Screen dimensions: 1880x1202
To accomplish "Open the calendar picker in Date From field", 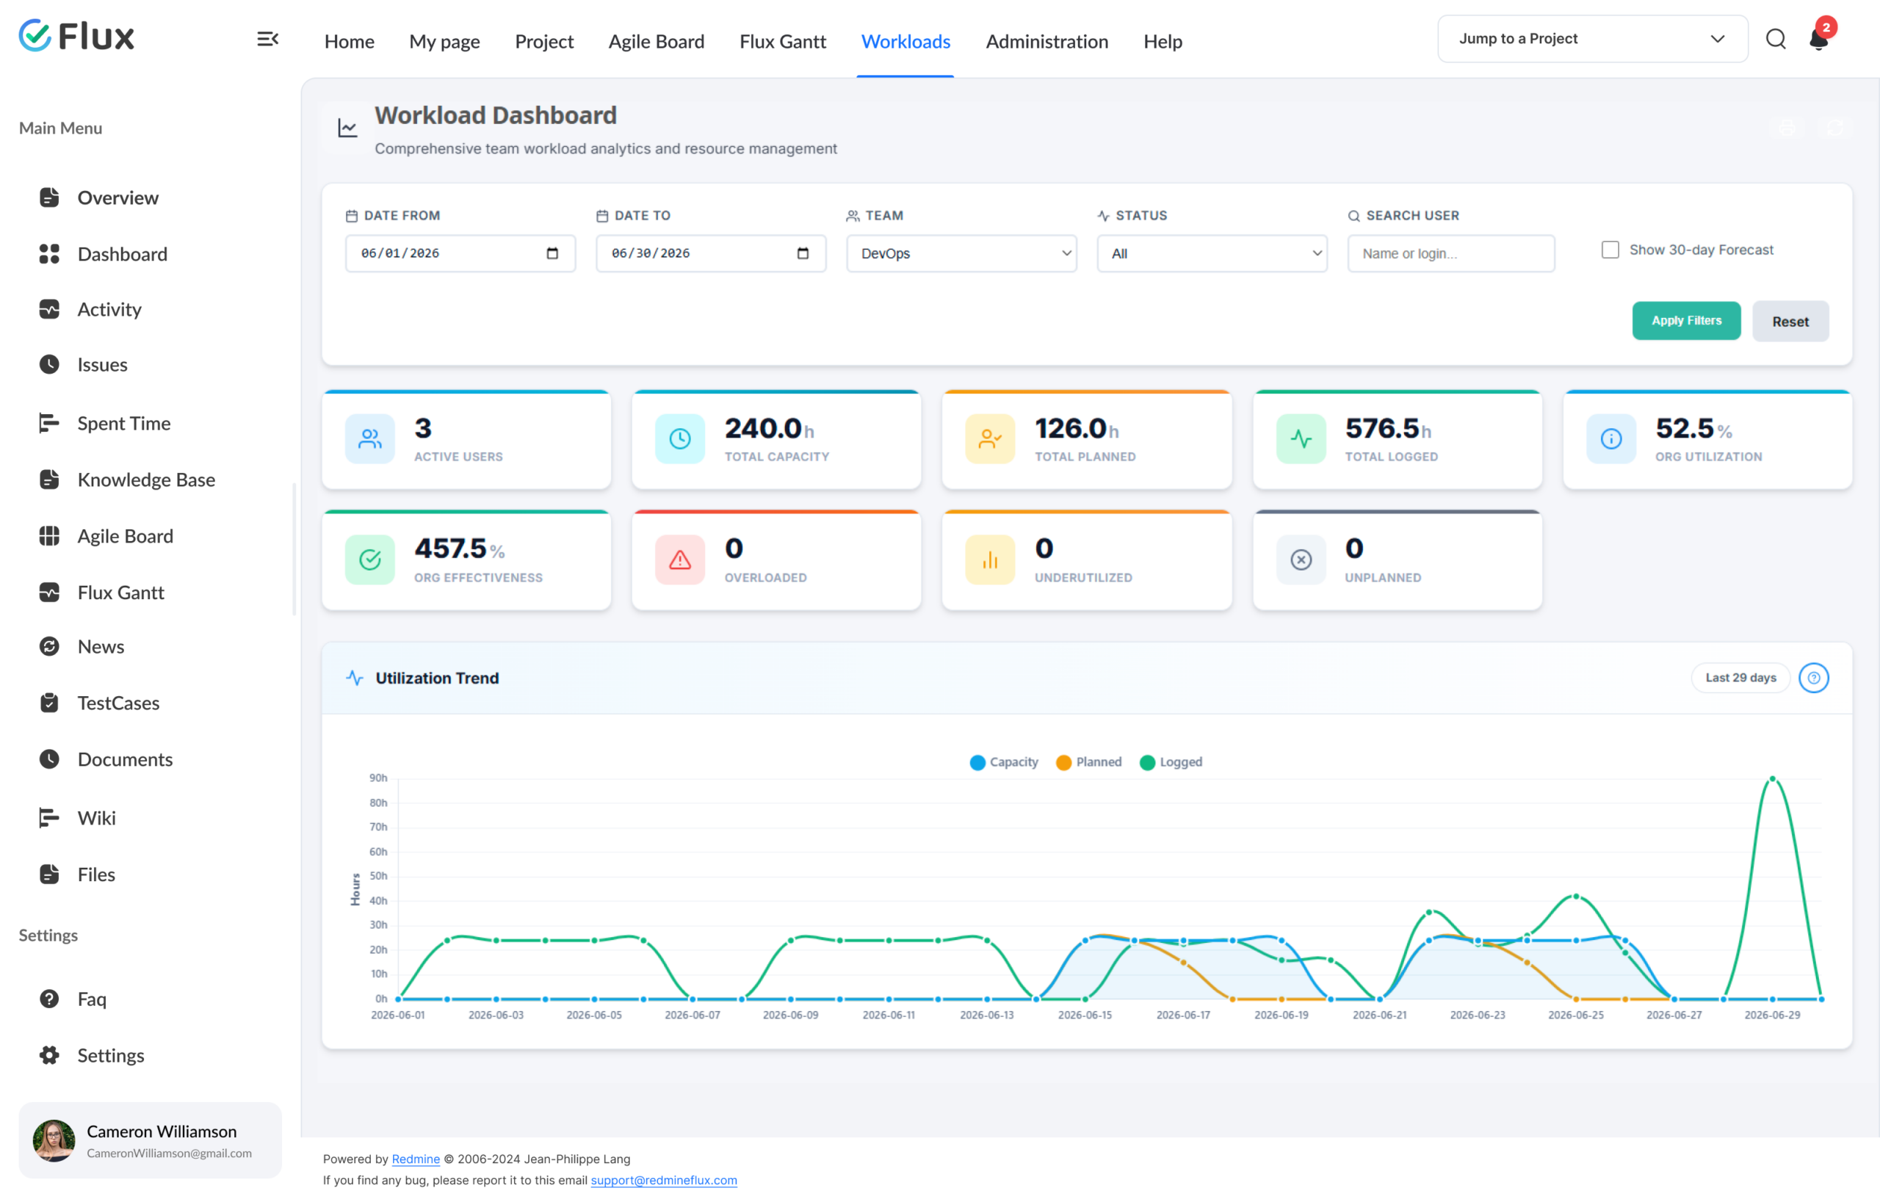I will click(x=552, y=253).
